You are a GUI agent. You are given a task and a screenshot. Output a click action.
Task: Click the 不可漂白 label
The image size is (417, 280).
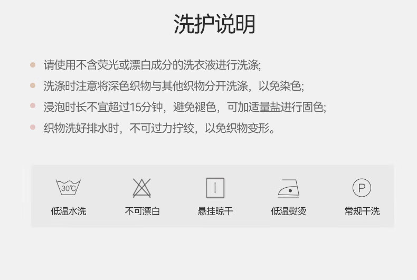coord(142,211)
